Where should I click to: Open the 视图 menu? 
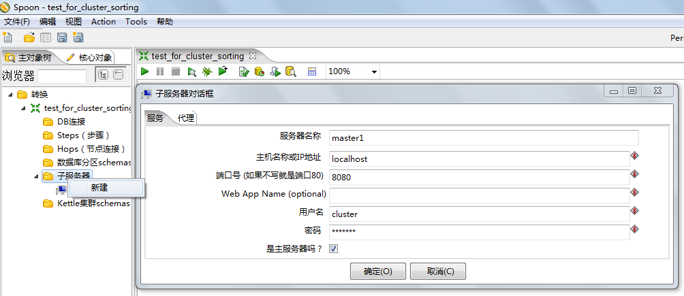click(x=74, y=22)
